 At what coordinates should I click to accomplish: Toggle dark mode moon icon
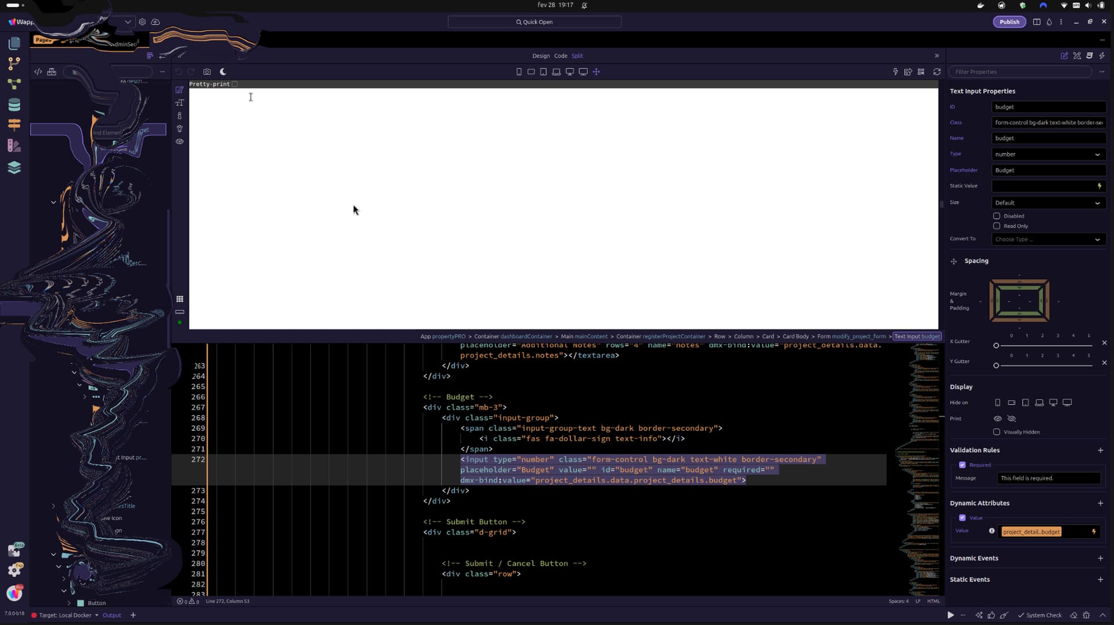pyautogui.click(x=223, y=72)
